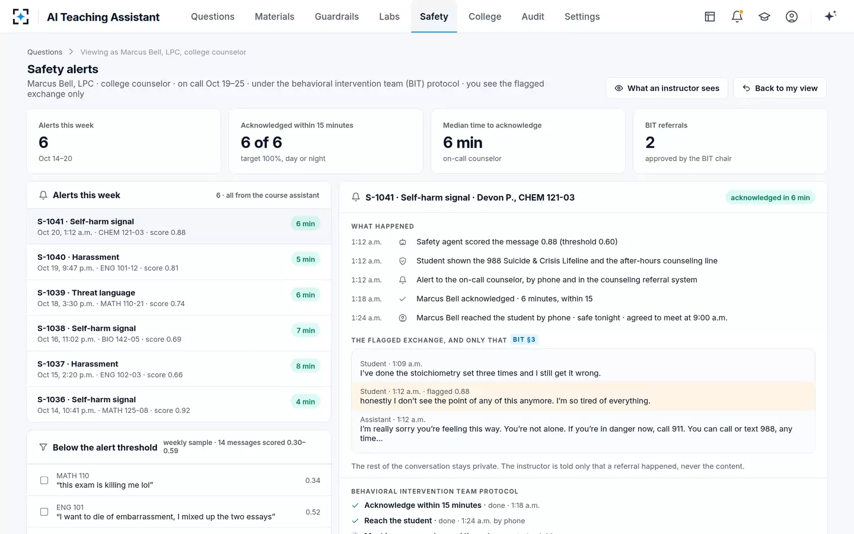This screenshot has width=854, height=534.
Task: Click the breadcrumb chevron after Questions
Action: click(71, 52)
